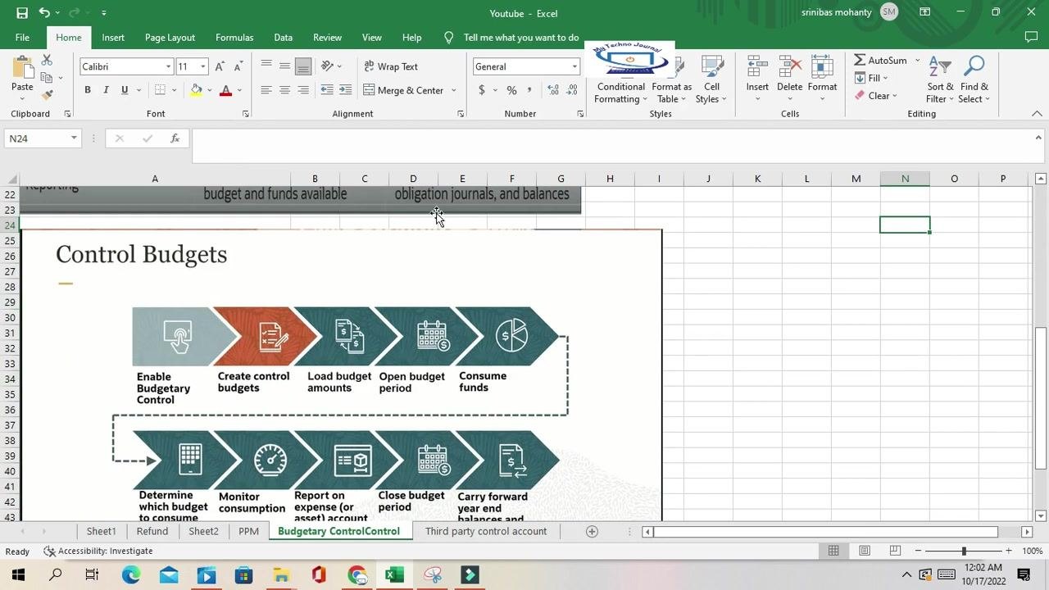Click the Increase Indent icon
The width and height of the screenshot is (1049, 590).
tap(345, 90)
